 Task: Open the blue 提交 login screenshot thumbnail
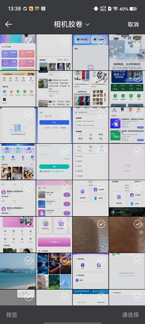tap(54, 125)
